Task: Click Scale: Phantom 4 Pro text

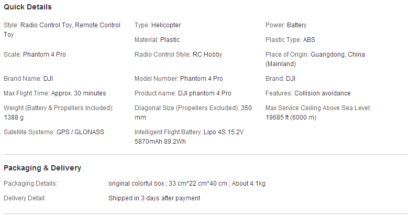Action: [35, 55]
